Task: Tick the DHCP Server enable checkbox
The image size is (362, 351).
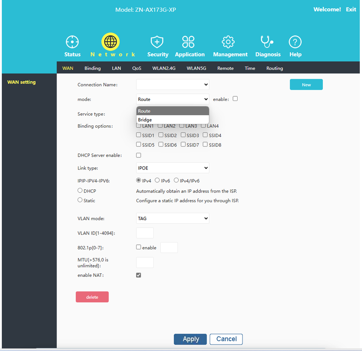Action: [x=139, y=155]
